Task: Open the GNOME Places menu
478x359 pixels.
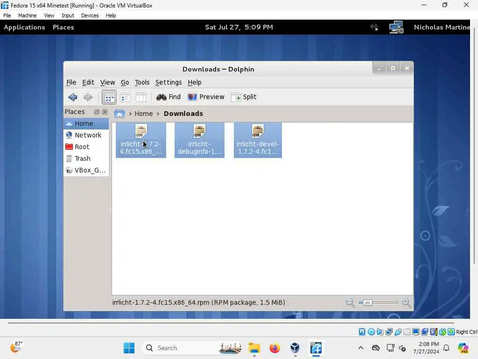Action: point(63,27)
